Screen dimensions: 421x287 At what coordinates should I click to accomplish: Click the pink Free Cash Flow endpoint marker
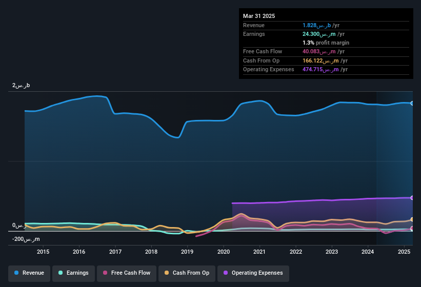click(412, 228)
